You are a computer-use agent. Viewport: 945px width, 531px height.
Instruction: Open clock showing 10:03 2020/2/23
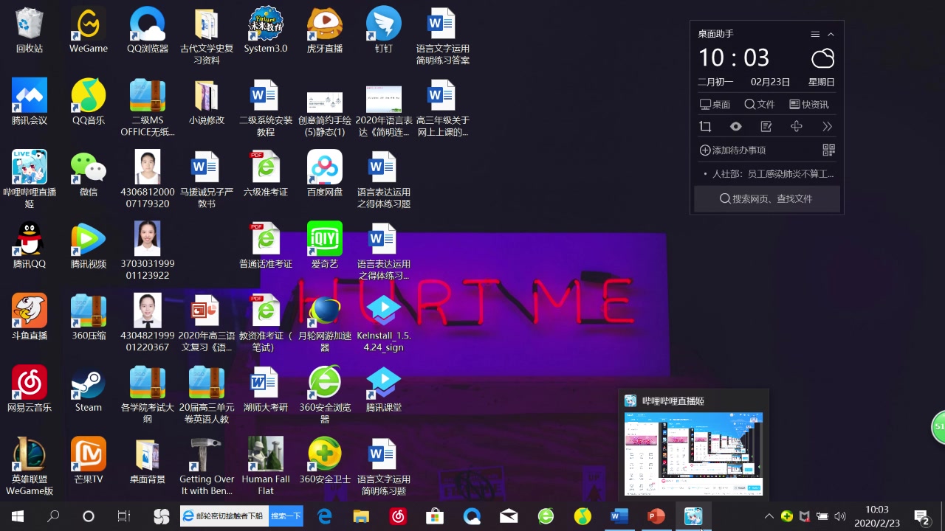coord(877,516)
